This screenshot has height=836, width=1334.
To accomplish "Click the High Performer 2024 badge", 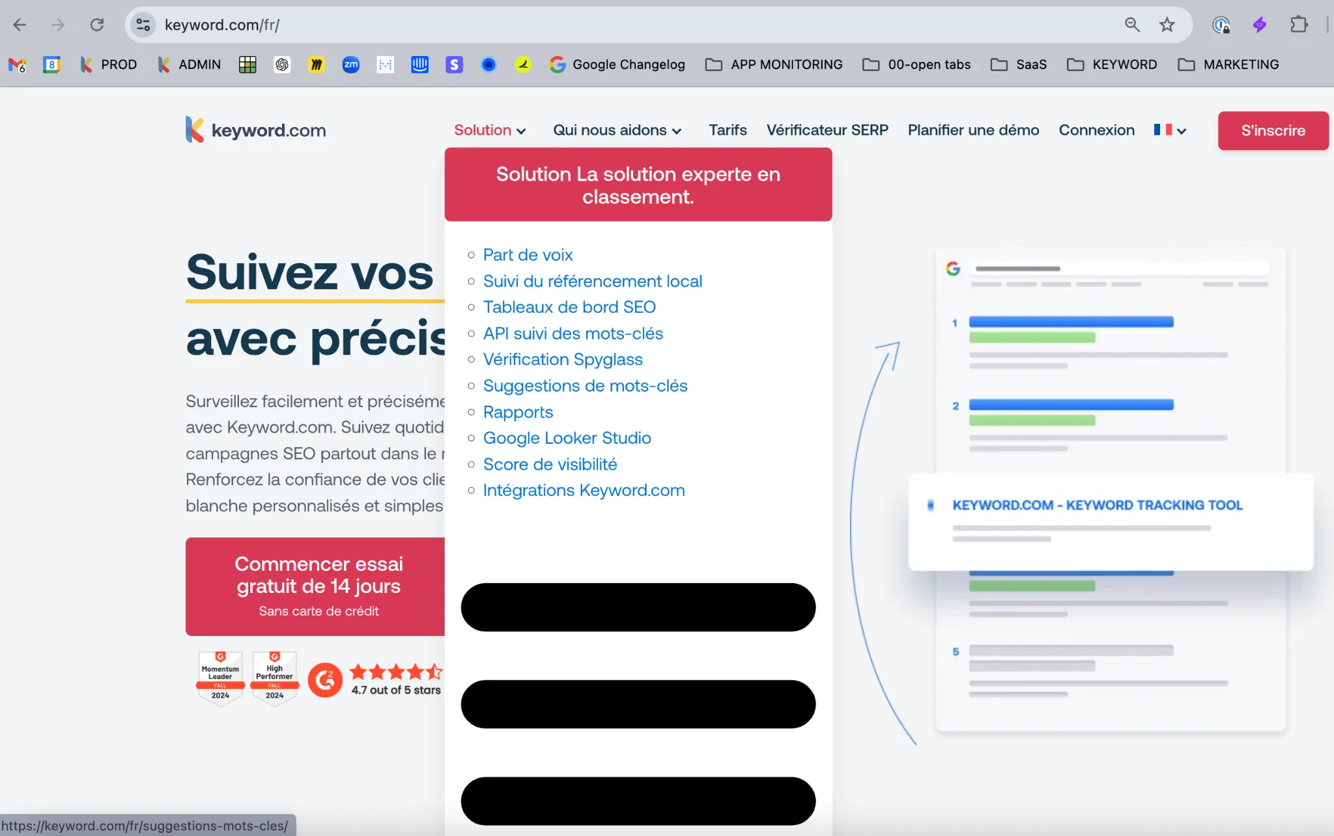I will coord(274,678).
